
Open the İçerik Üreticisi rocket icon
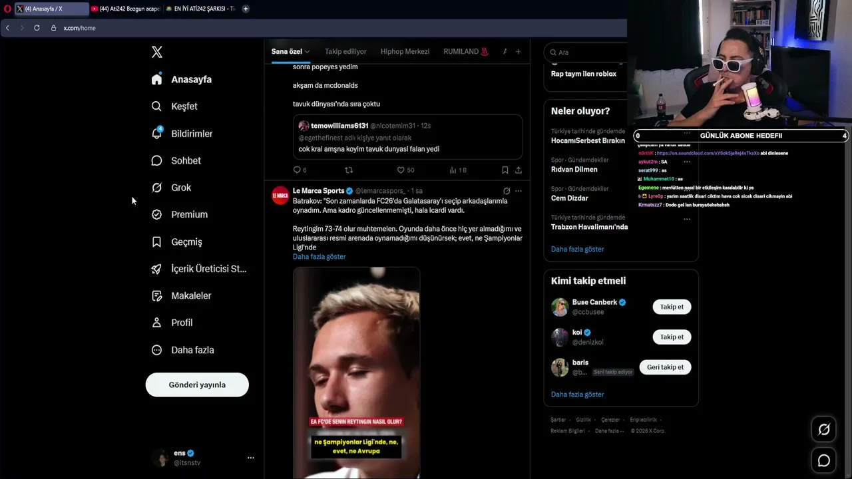(156, 269)
